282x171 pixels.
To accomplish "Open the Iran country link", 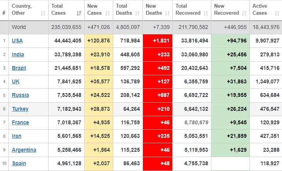I will (17, 136).
